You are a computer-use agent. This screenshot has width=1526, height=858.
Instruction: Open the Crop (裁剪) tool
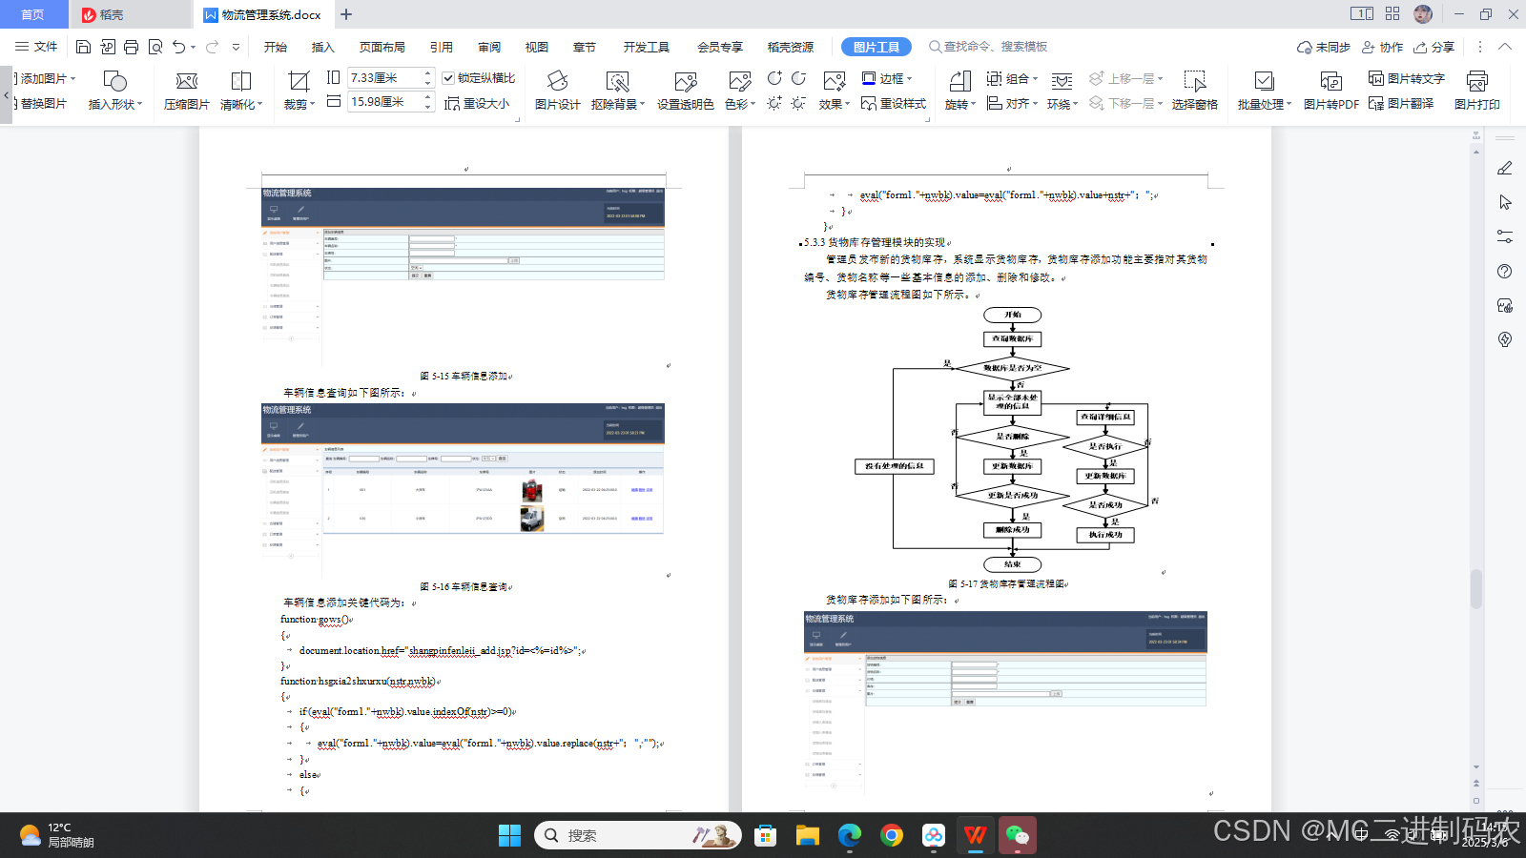[x=299, y=91]
